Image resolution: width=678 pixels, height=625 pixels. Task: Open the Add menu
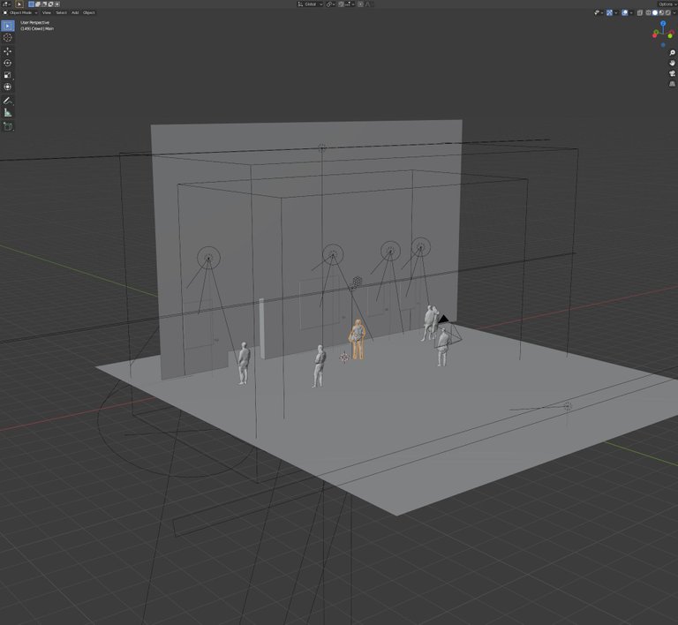[x=74, y=12]
